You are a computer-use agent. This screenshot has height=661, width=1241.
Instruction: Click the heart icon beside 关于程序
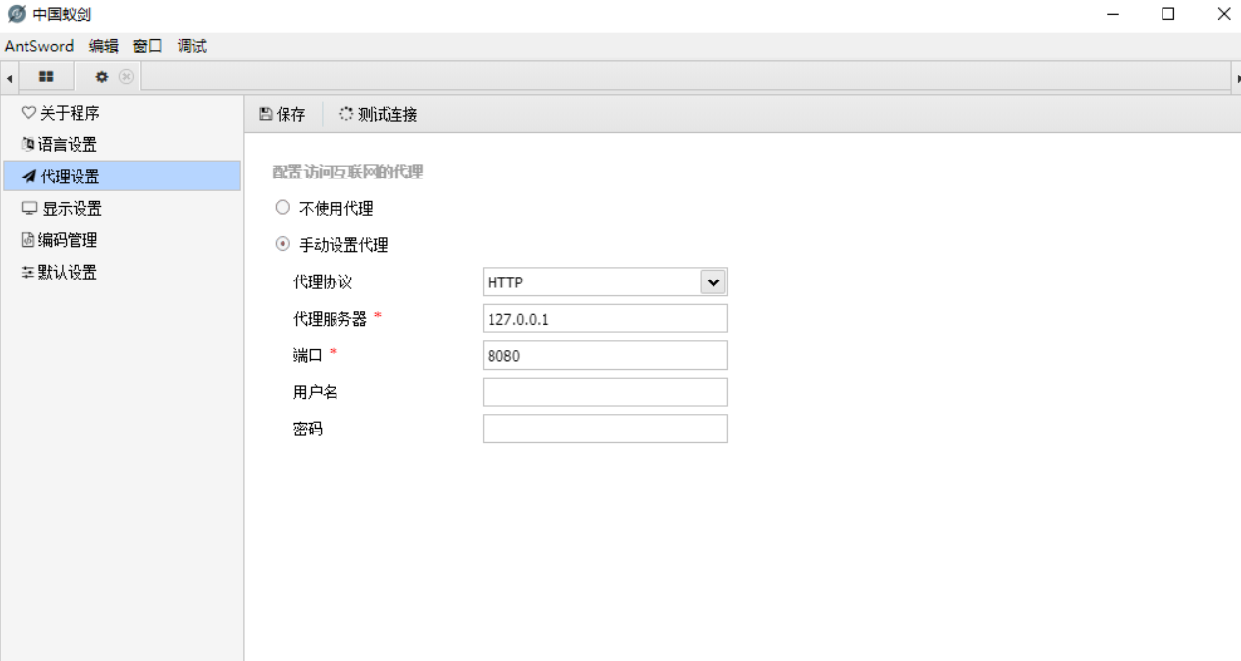coord(28,113)
